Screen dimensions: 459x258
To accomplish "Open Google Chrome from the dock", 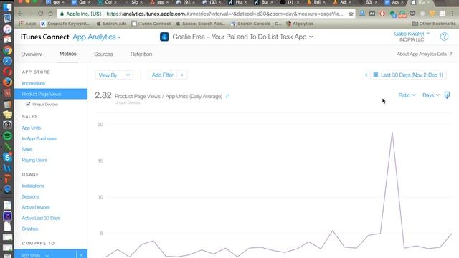I will tap(7, 50).
